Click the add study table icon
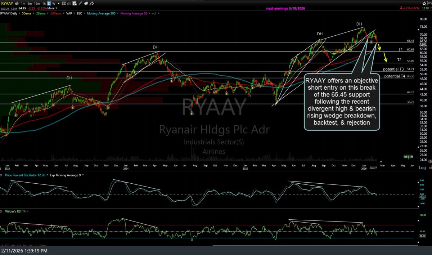 [x=75, y=4]
